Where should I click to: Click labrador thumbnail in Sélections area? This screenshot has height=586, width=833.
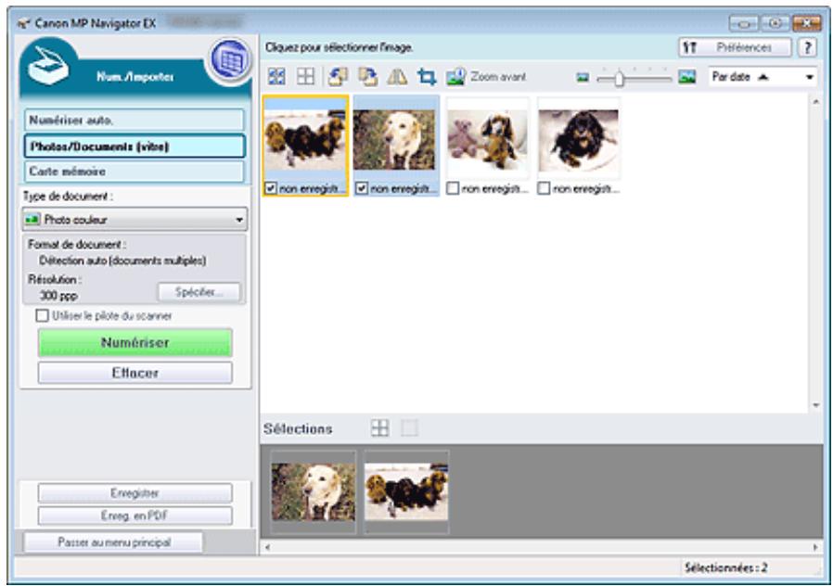tap(313, 491)
